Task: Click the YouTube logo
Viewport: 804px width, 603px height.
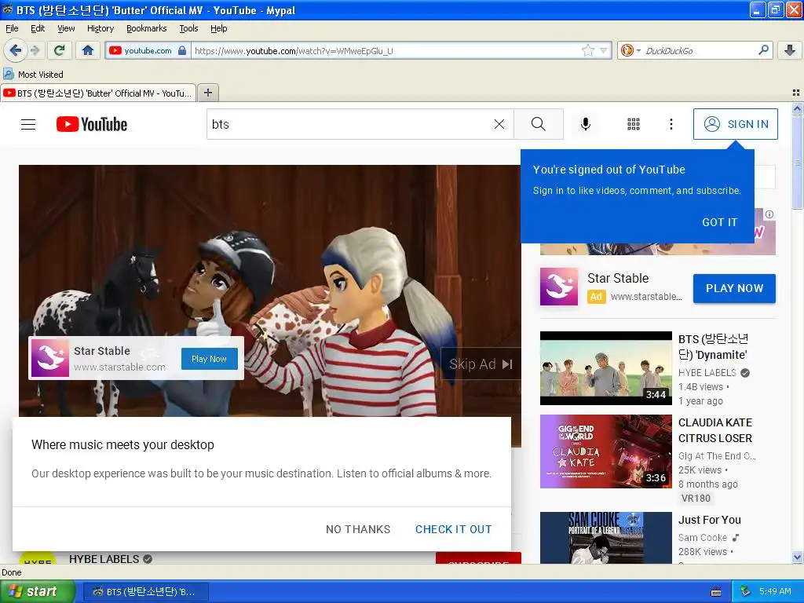Action: (92, 124)
